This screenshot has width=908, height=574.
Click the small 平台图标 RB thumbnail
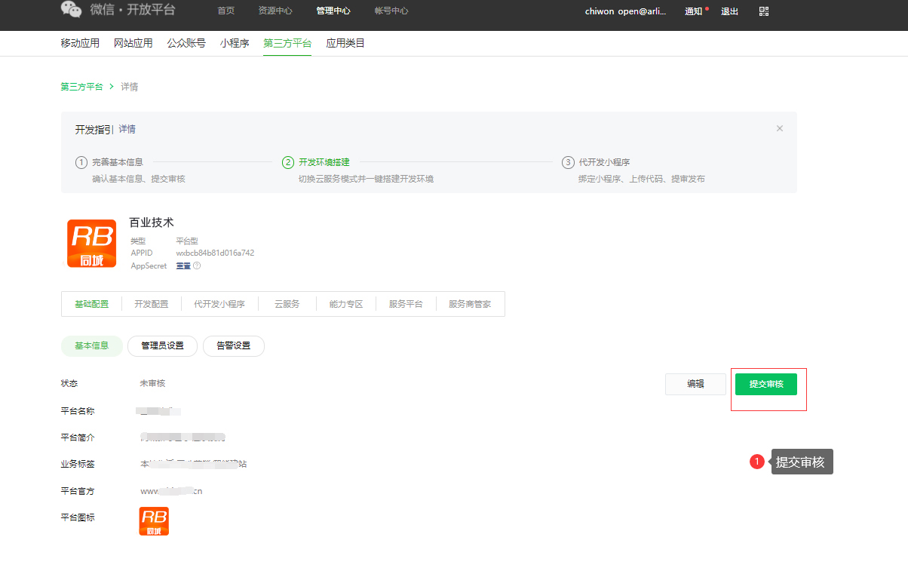pos(154,521)
